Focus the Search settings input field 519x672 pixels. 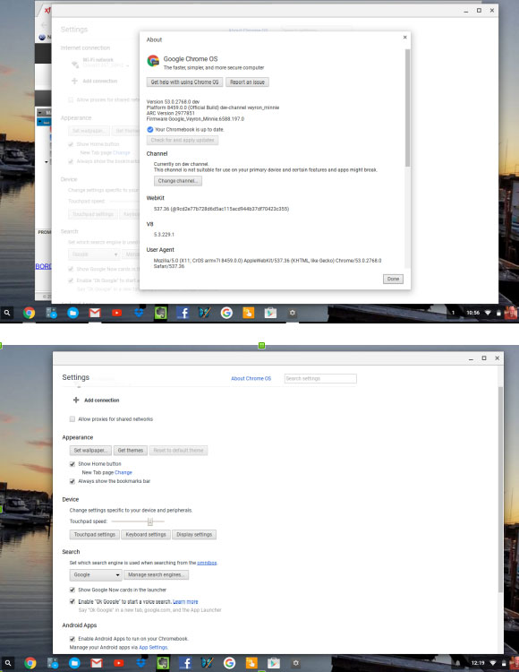pos(320,378)
